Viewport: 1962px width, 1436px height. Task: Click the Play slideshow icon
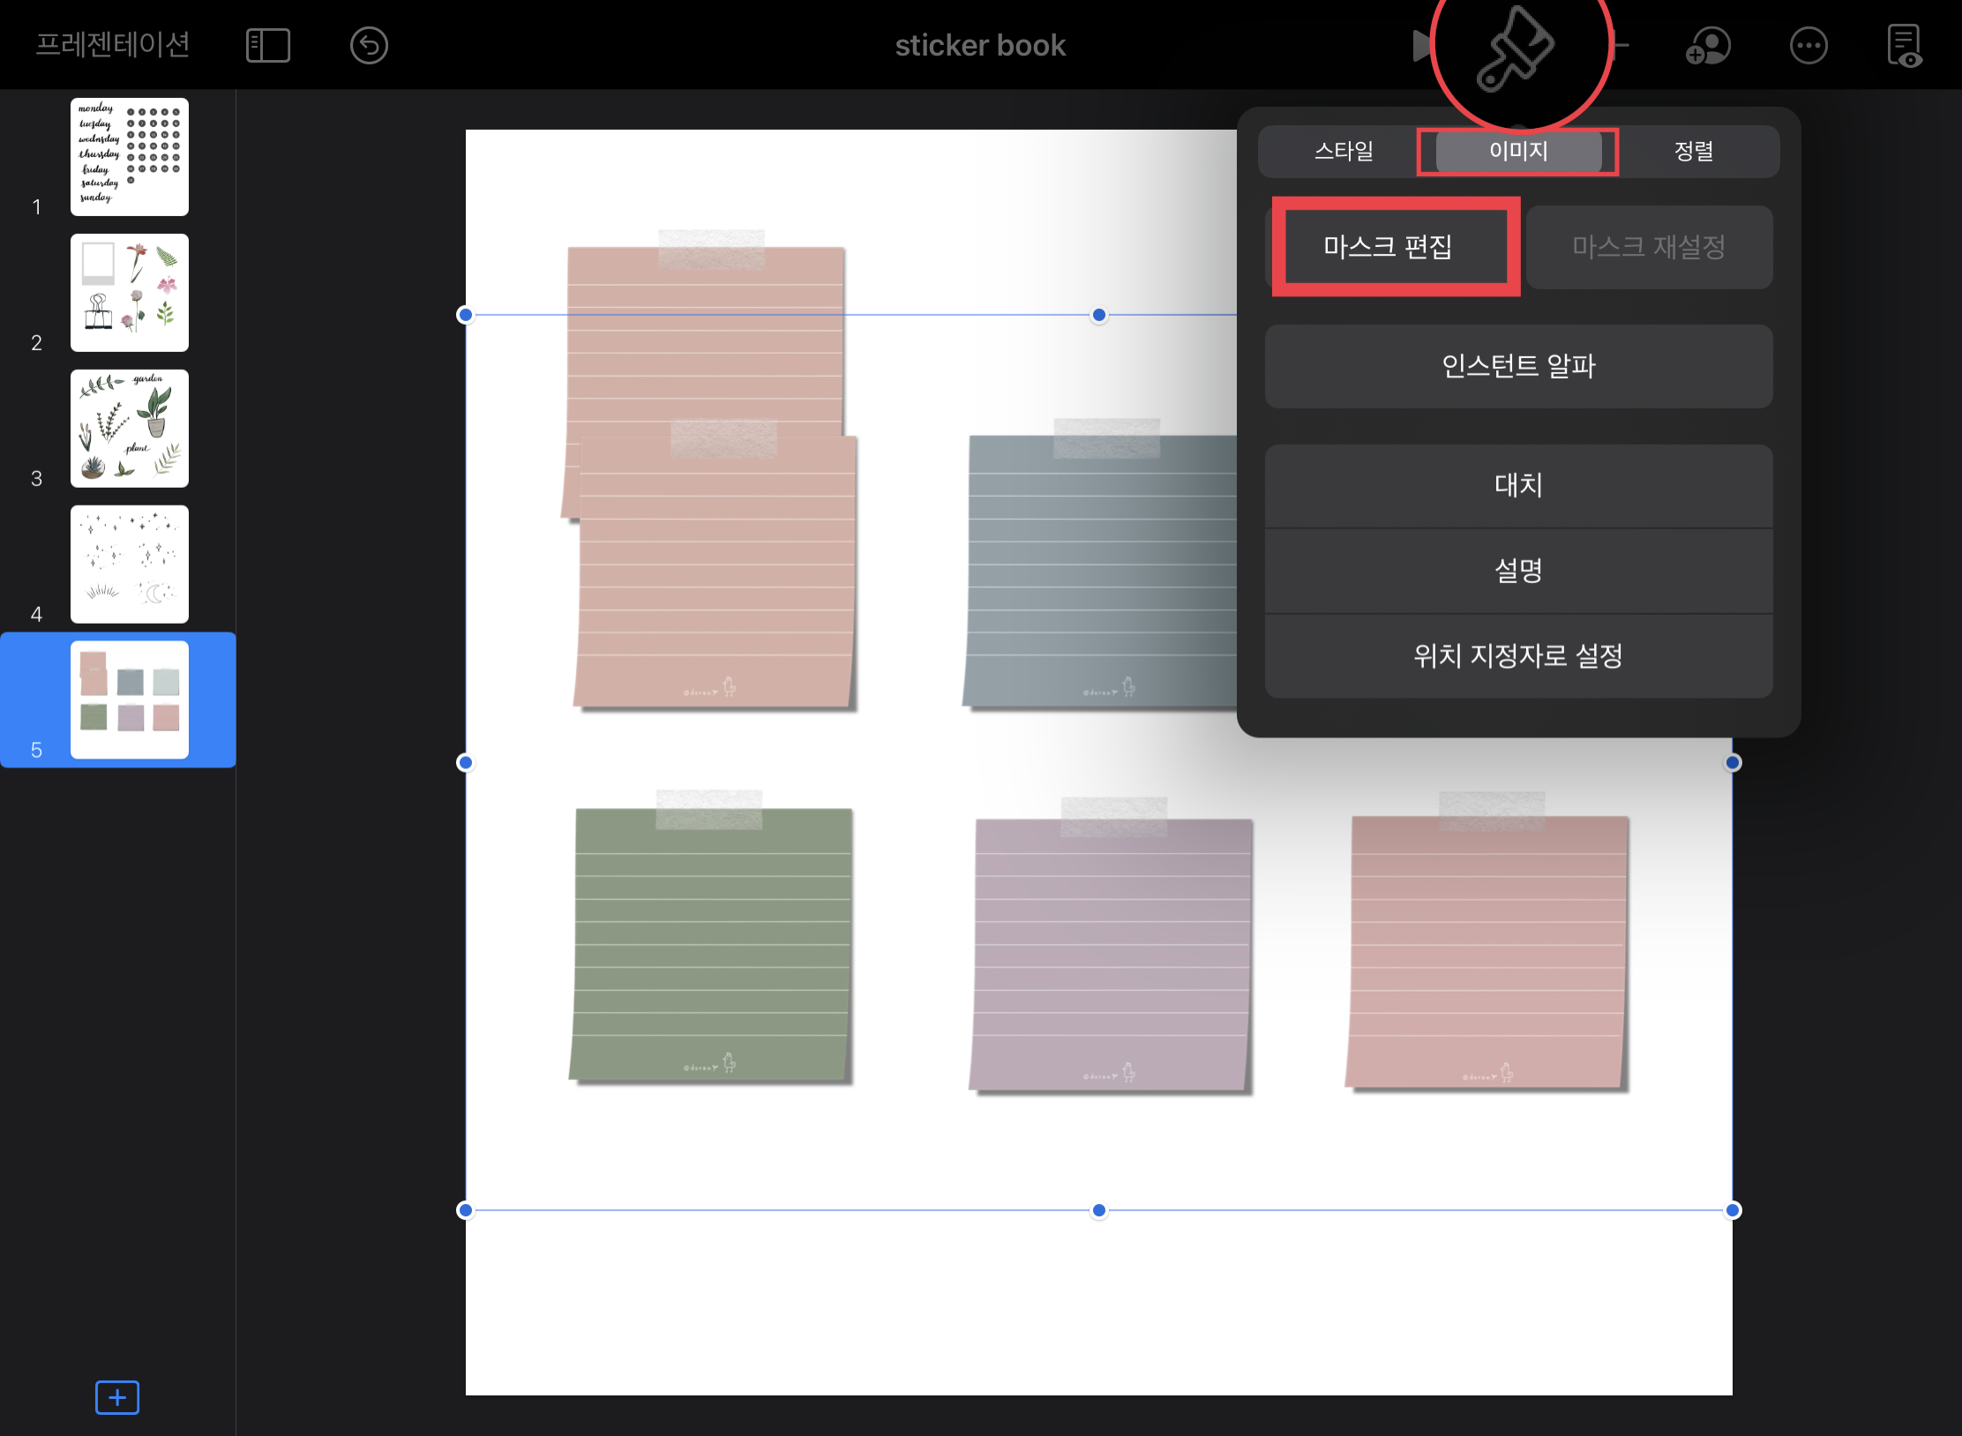[x=1419, y=46]
